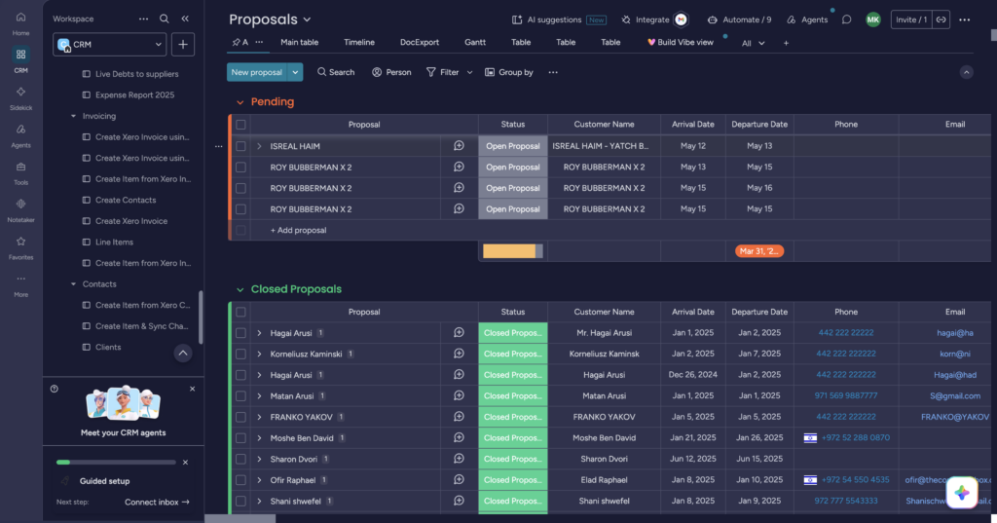Add new item with plus button

[182, 45]
